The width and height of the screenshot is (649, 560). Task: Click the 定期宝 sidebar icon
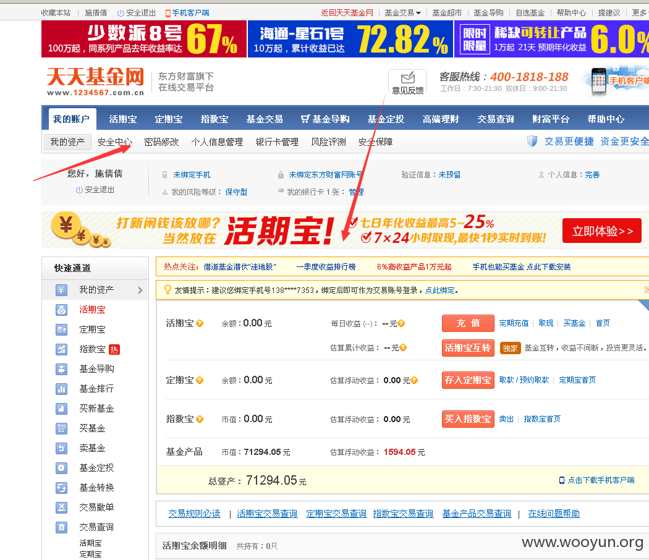click(61, 329)
